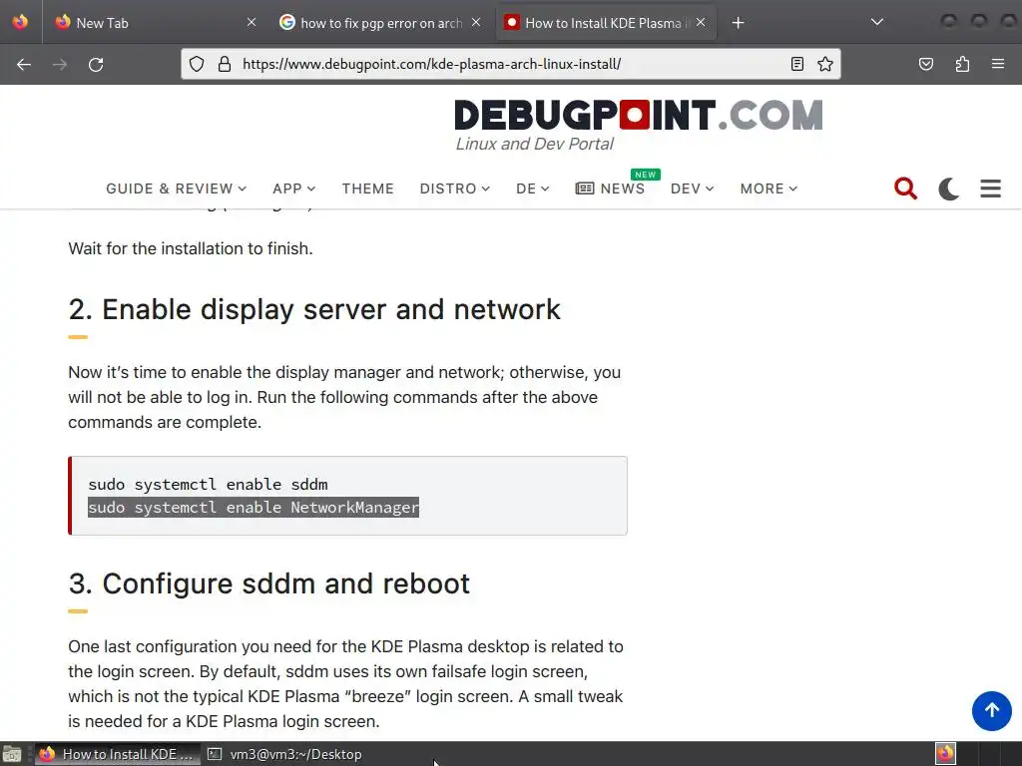Screen dimensions: 1022x766
Task: Select the KDE Plasma install tab
Action: pyautogui.click(x=606, y=23)
